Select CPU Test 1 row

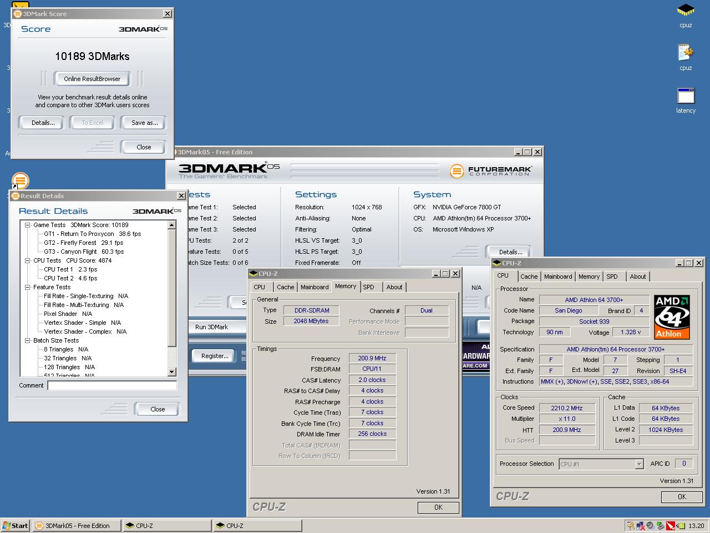pos(70,269)
